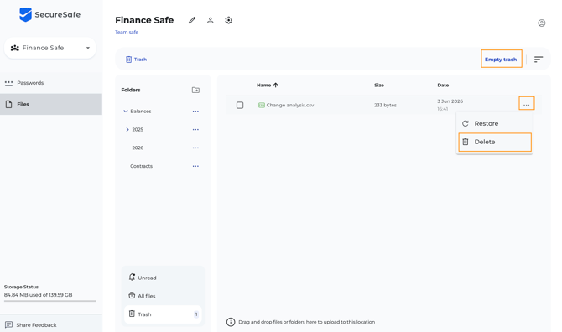The image size is (562, 332).
Task: Select the Contracts folder
Action: tap(141, 166)
